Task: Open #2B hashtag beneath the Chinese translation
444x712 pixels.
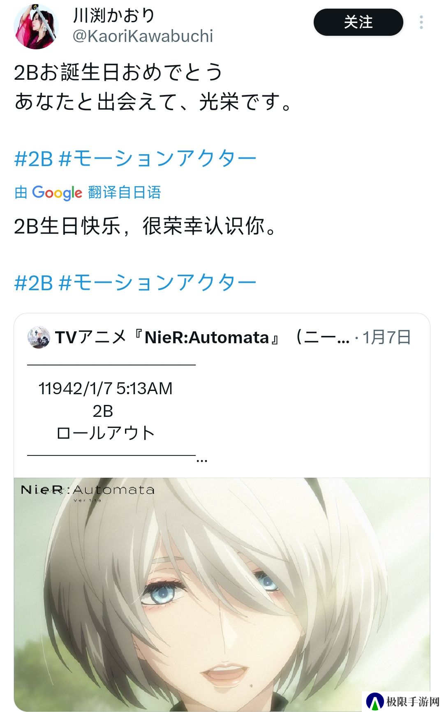Action: coord(34,282)
